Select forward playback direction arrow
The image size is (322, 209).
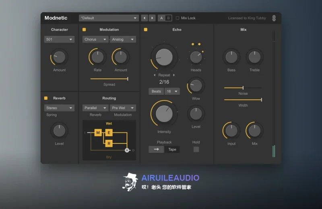point(156,150)
